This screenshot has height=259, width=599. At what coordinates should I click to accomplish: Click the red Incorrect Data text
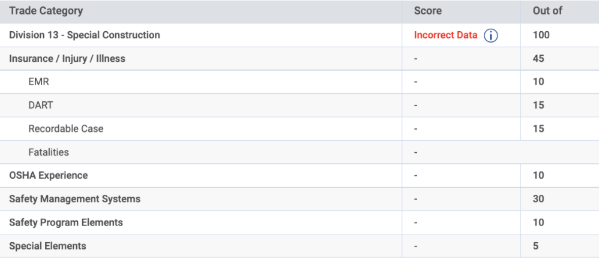[x=445, y=35]
